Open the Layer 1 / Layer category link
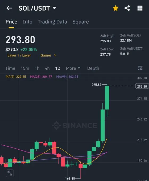The height and width of the screenshot is (181, 149). tap(19, 55)
